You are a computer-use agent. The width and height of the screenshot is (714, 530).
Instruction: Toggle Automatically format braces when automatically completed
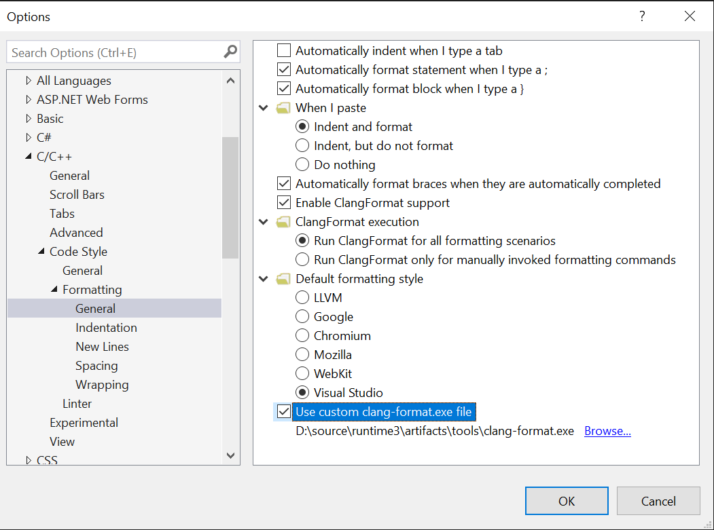[x=284, y=184]
